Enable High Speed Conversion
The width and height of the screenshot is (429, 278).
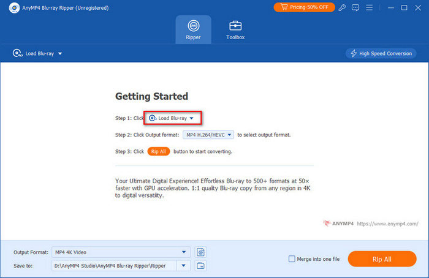[381, 53]
